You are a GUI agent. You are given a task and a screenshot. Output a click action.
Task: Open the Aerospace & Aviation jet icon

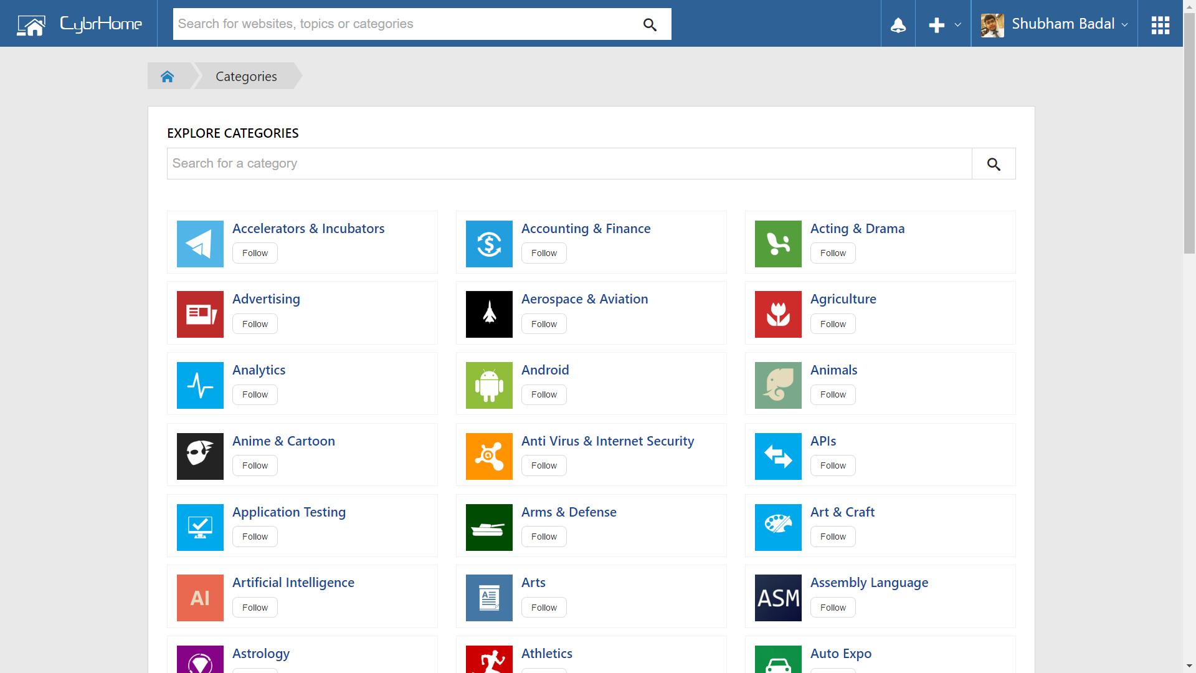click(489, 314)
